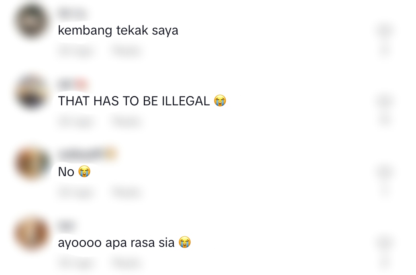Open the profile picture next to the 'No' comment
416x275 pixels.
pyautogui.click(x=32, y=163)
